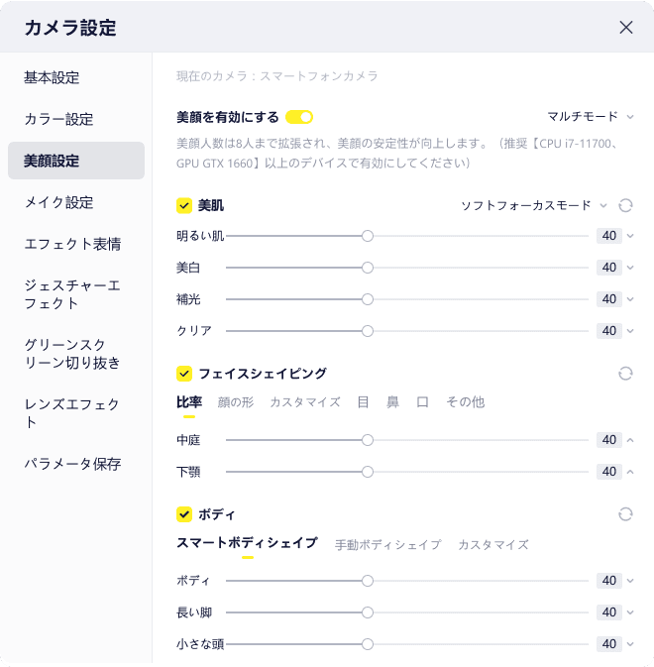This screenshot has height=667, width=654.
Task: Select the 手動ボディシェイプ tab
Action: [x=387, y=544]
